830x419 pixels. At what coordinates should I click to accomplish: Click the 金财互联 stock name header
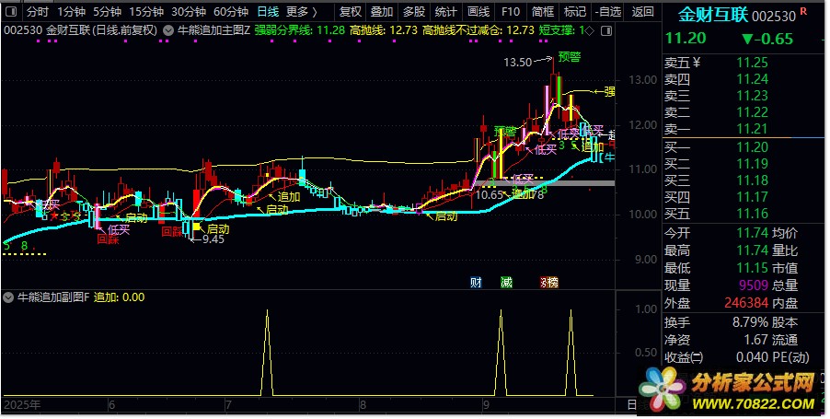(713, 15)
